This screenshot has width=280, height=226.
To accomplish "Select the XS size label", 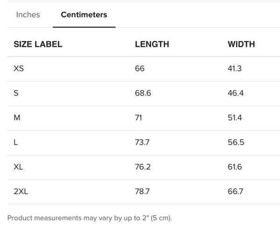I will (x=19, y=68).
